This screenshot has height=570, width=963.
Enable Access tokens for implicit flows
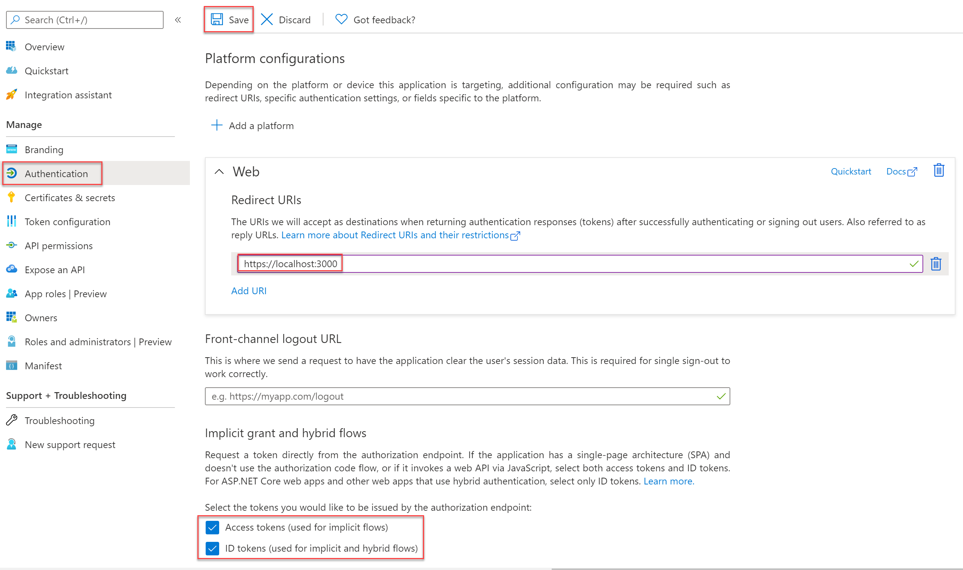point(215,526)
